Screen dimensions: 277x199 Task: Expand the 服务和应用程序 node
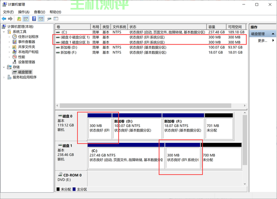(x=4, y=77)
